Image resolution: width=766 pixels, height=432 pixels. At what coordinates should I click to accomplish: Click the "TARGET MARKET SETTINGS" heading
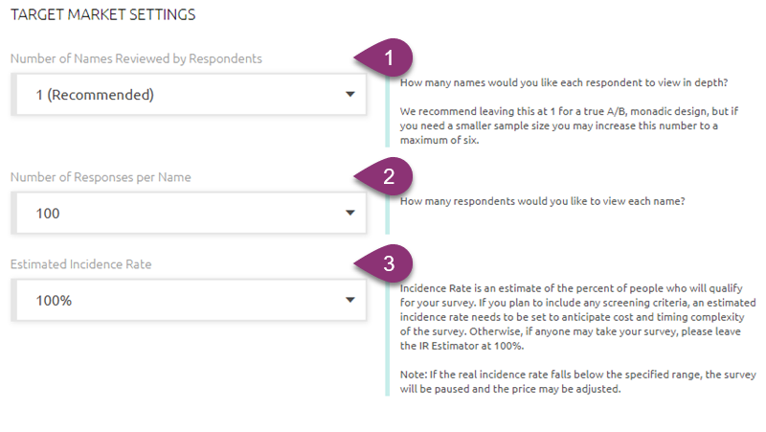pyautogui.click(x=102, y=15)
